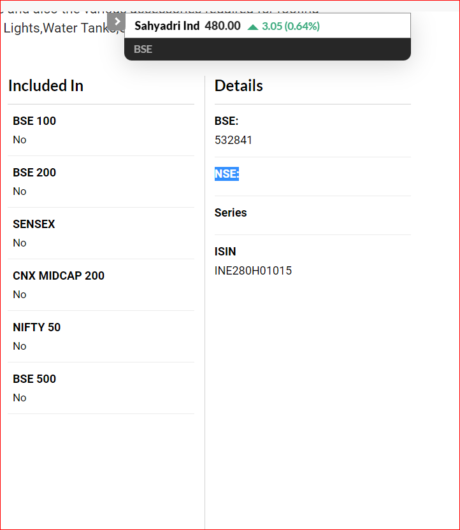
Task: Click the 3.05 (0.64%) price change
Action: [x=291, y=26]
